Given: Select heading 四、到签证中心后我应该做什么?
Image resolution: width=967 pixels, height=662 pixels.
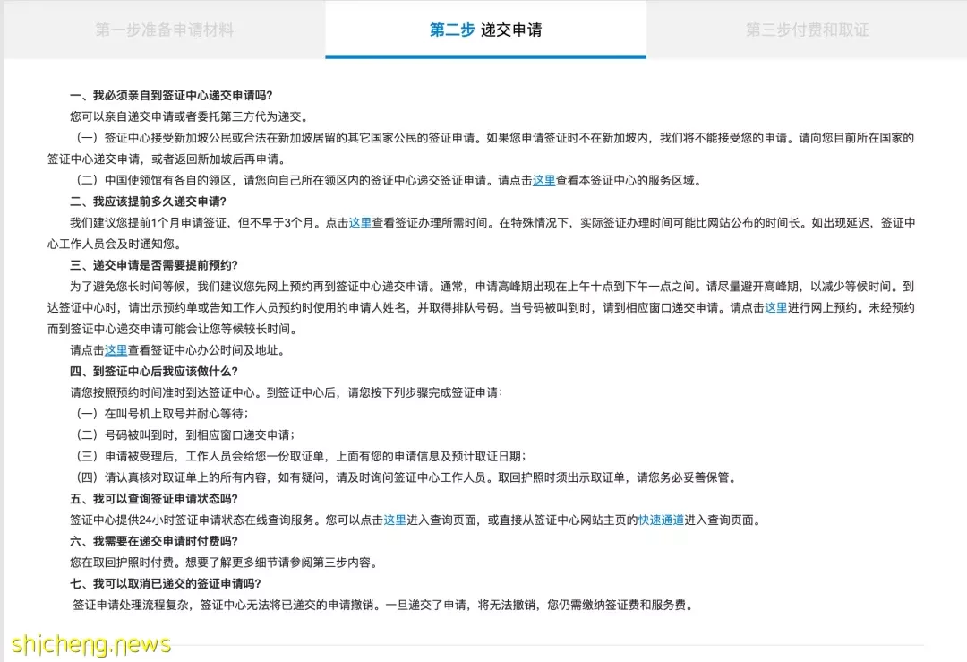Looking at the screenshot, I should click(x=154, y=371).
